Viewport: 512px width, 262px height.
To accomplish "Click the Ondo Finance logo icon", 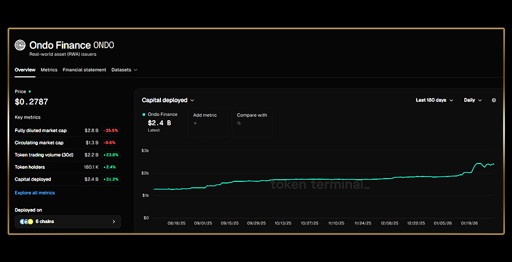I will pyautogui.click(x=20, y=45).
